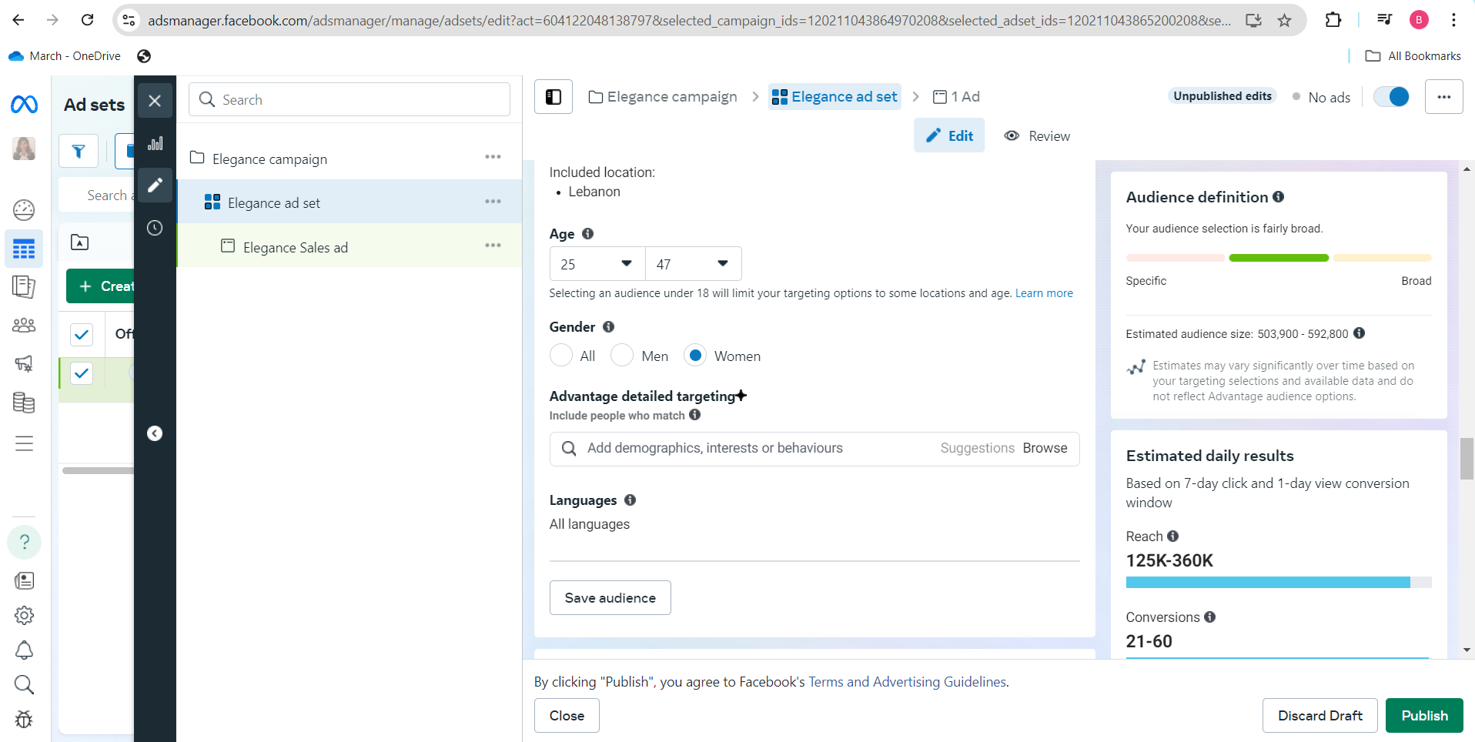Open the audiences people-group icon
This screenshot has width=1475, height=742.
coord(24,325)
